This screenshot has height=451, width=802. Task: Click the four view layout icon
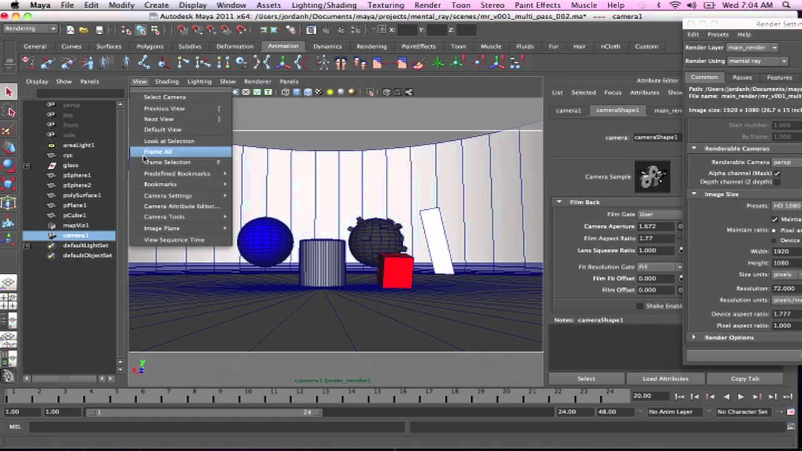[9, 303]
